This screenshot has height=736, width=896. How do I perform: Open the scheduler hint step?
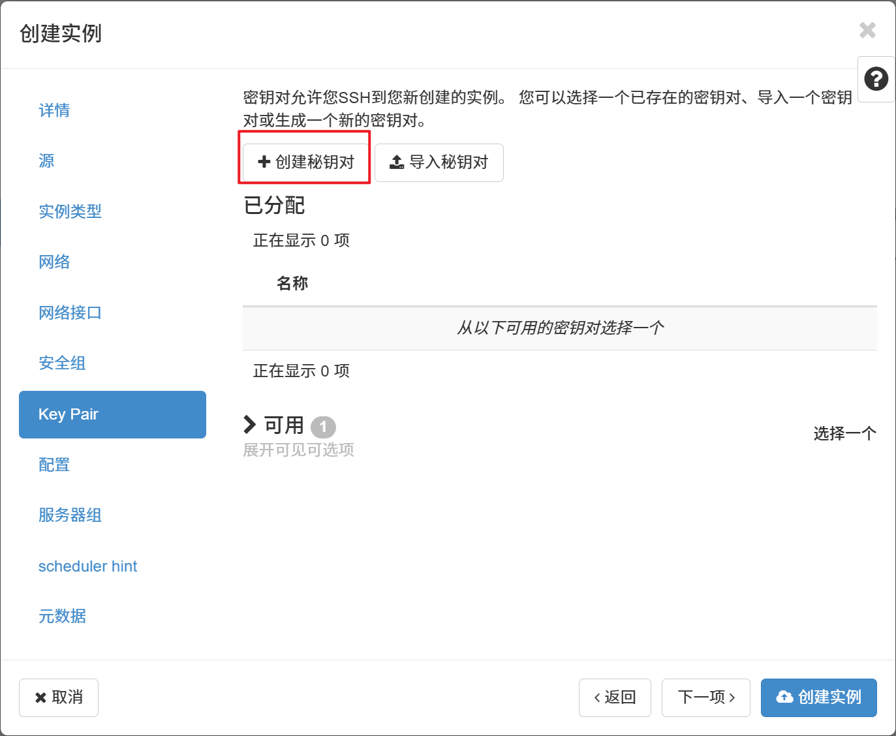point(87,566)
